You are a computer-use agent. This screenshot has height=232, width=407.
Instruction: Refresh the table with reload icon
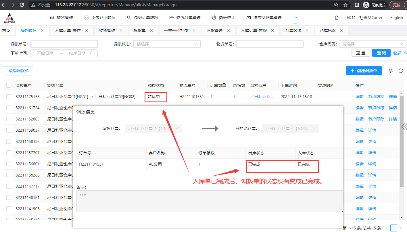click(401, 71)
